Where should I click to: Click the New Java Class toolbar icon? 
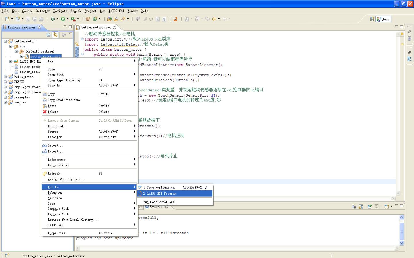pos(95,19)
